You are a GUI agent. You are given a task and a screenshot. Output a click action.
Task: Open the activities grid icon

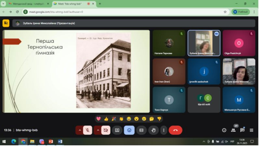[251, 130]
